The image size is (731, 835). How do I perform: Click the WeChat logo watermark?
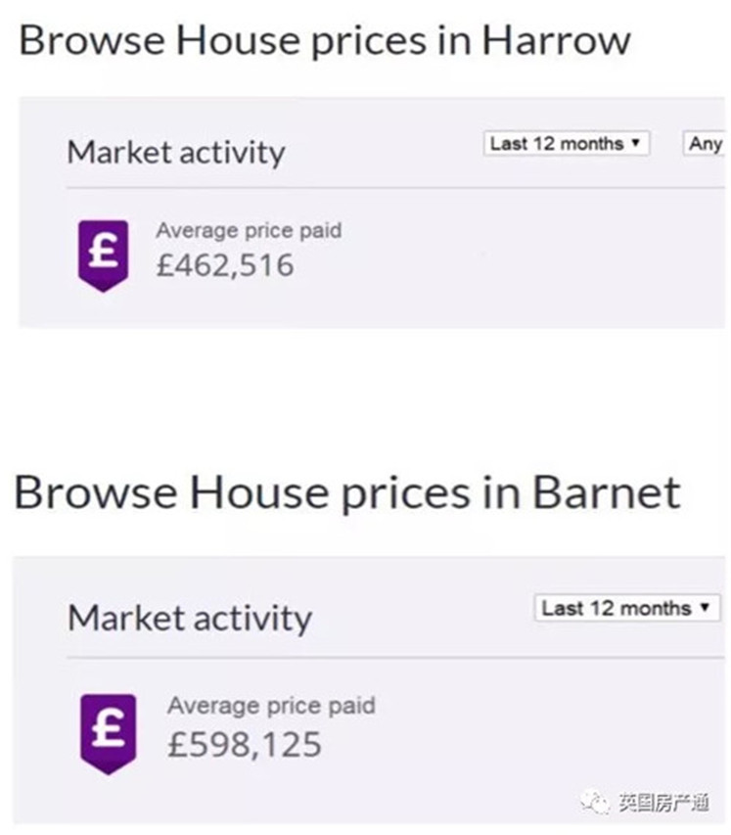tap(594, 803)
